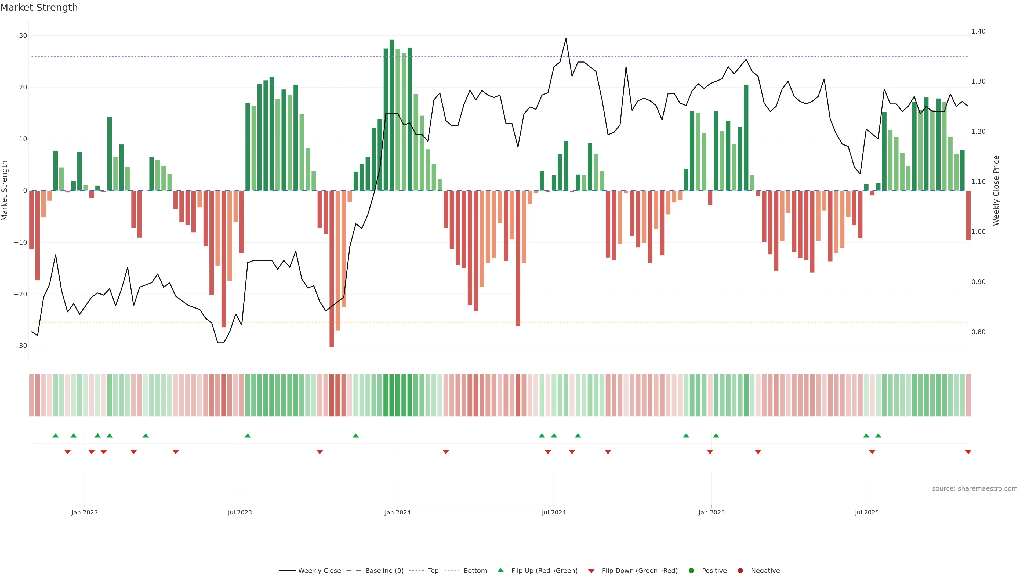Click the Jul 2025 x-axis label
The width and height of the screenshot is (1031, 580).
point(866,512)
